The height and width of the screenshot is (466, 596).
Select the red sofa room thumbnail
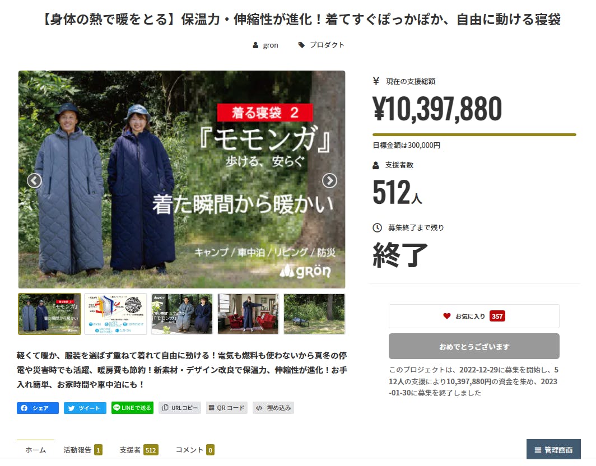click(248, 314)
